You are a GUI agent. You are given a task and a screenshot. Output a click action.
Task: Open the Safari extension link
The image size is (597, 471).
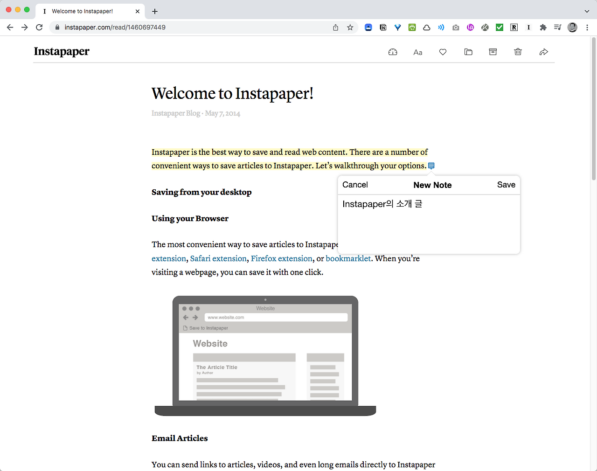[218, 258]
